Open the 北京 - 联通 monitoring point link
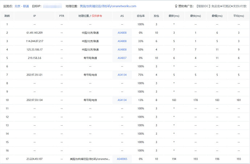250x164 pixels. click(22, 6)
